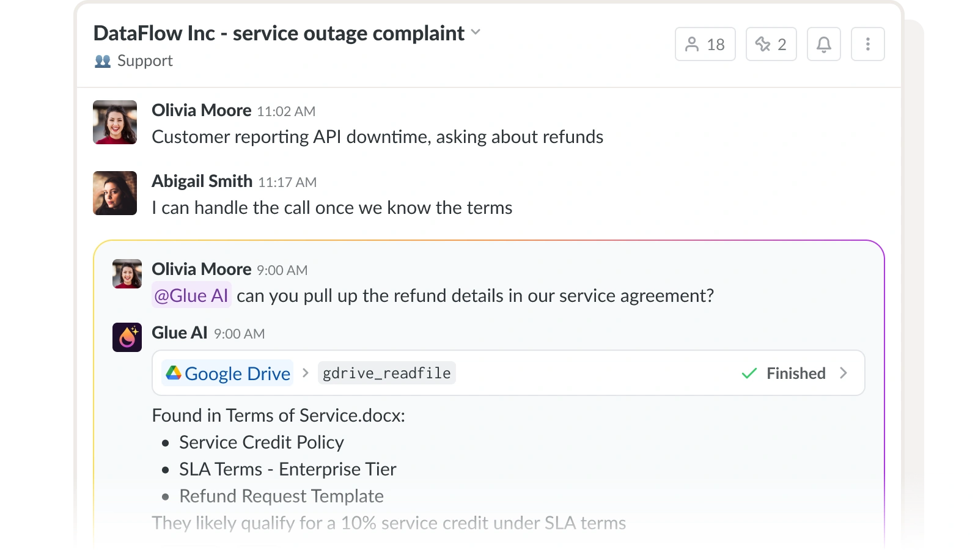978x550 pixels.
Task: Select the gdrive_readfile tool label
Action: tap(387, 373)
